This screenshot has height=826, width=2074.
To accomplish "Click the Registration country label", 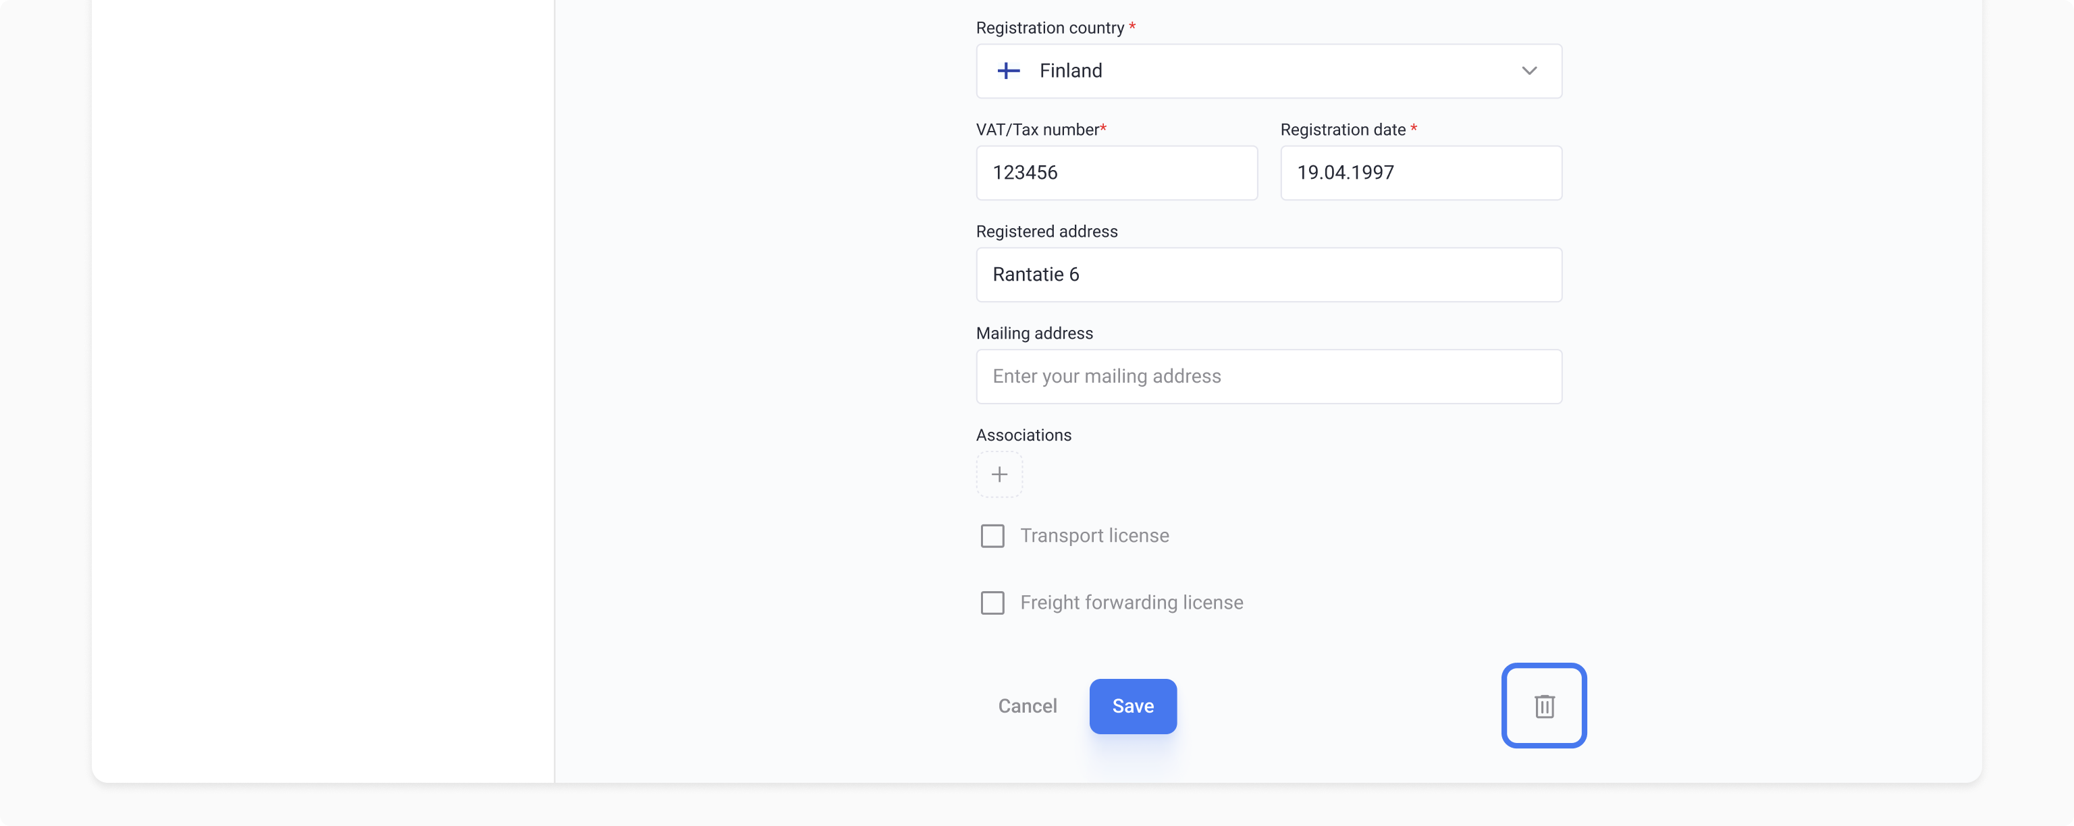I will pyautogui.click(x=1049, y=28).
